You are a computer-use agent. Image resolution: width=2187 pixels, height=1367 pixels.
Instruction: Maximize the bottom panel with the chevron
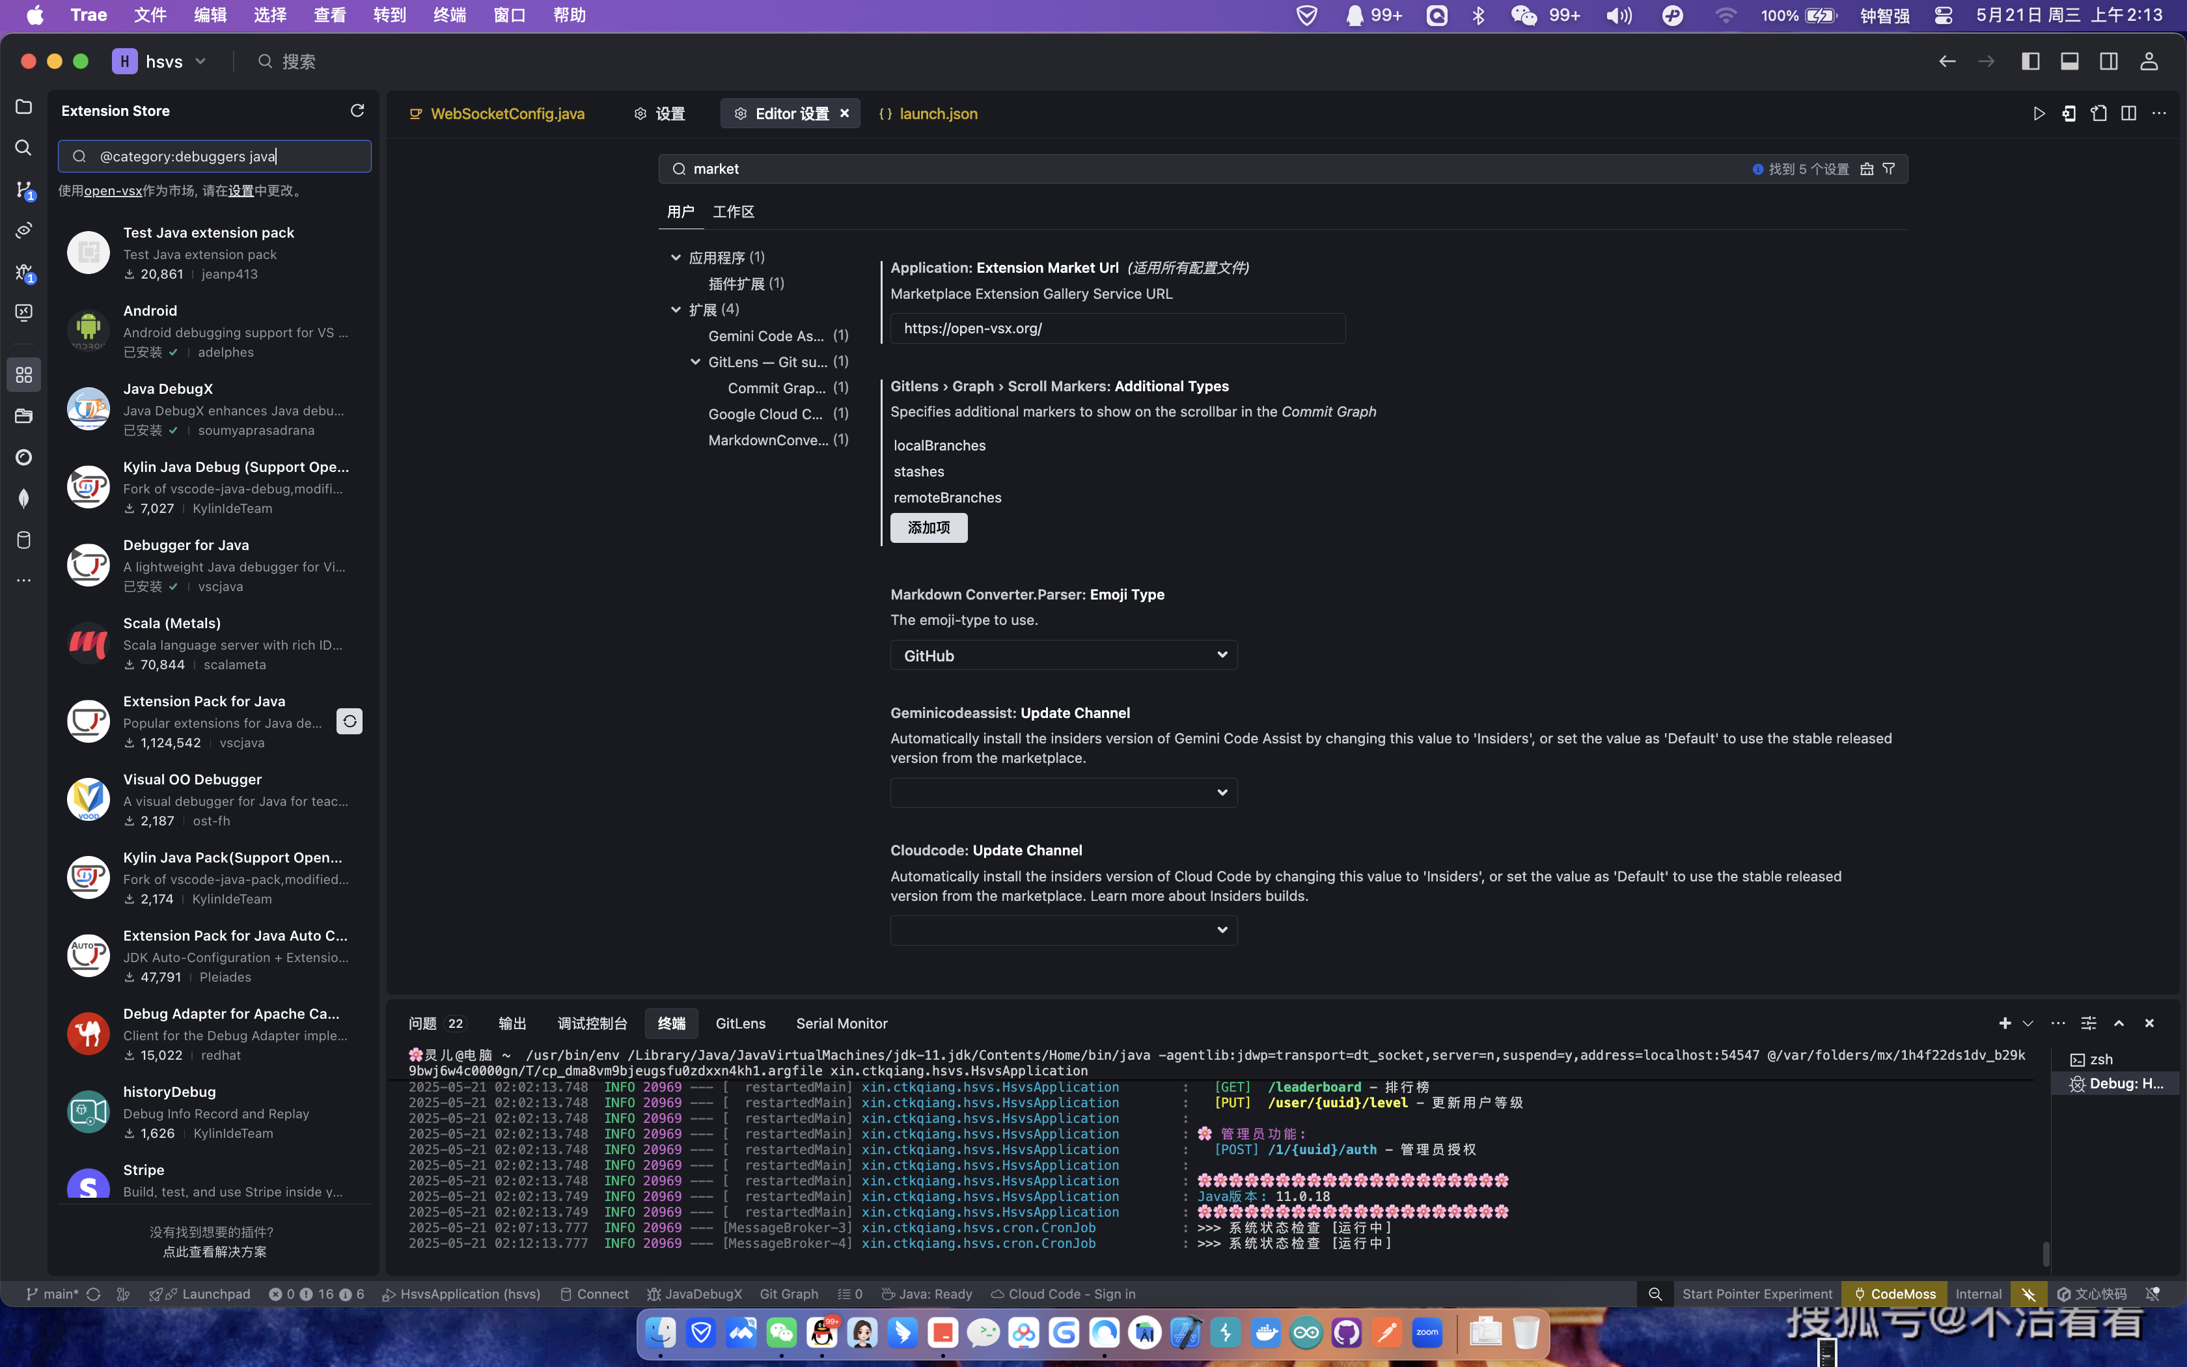2118,1023
